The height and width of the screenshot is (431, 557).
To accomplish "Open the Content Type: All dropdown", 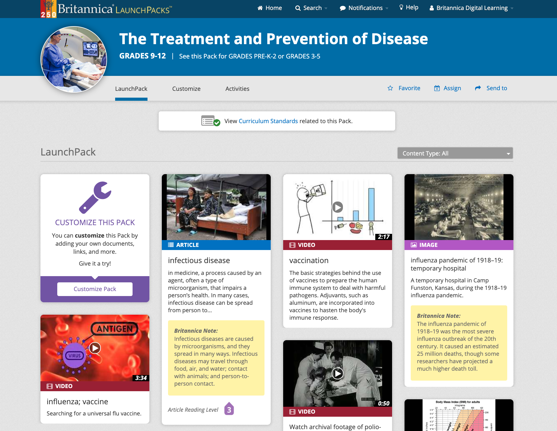I will (x=455, y=153).
